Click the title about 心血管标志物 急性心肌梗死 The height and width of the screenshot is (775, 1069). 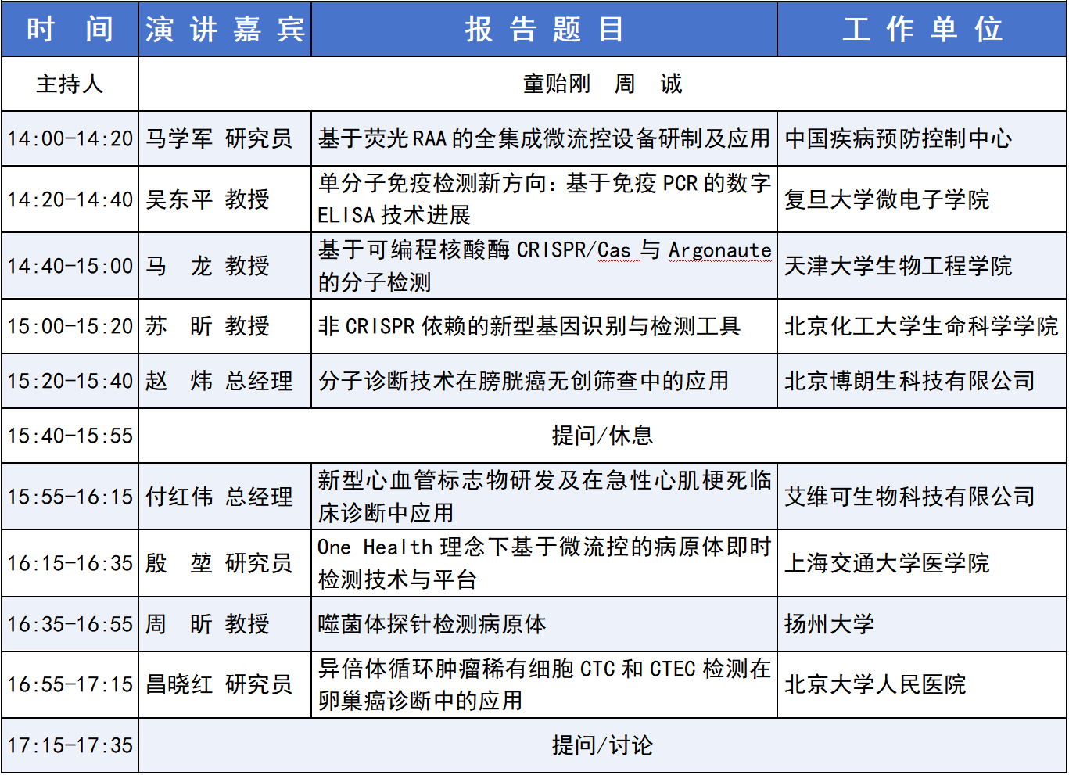click(x=544, y=497)
